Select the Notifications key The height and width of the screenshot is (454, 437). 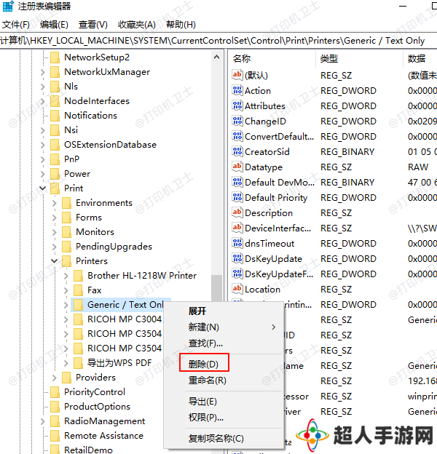click(x=91, y=116)
